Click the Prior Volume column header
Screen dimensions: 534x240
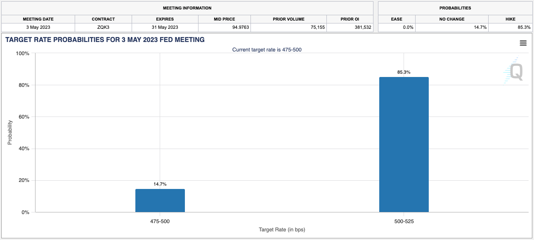point(288,19)
